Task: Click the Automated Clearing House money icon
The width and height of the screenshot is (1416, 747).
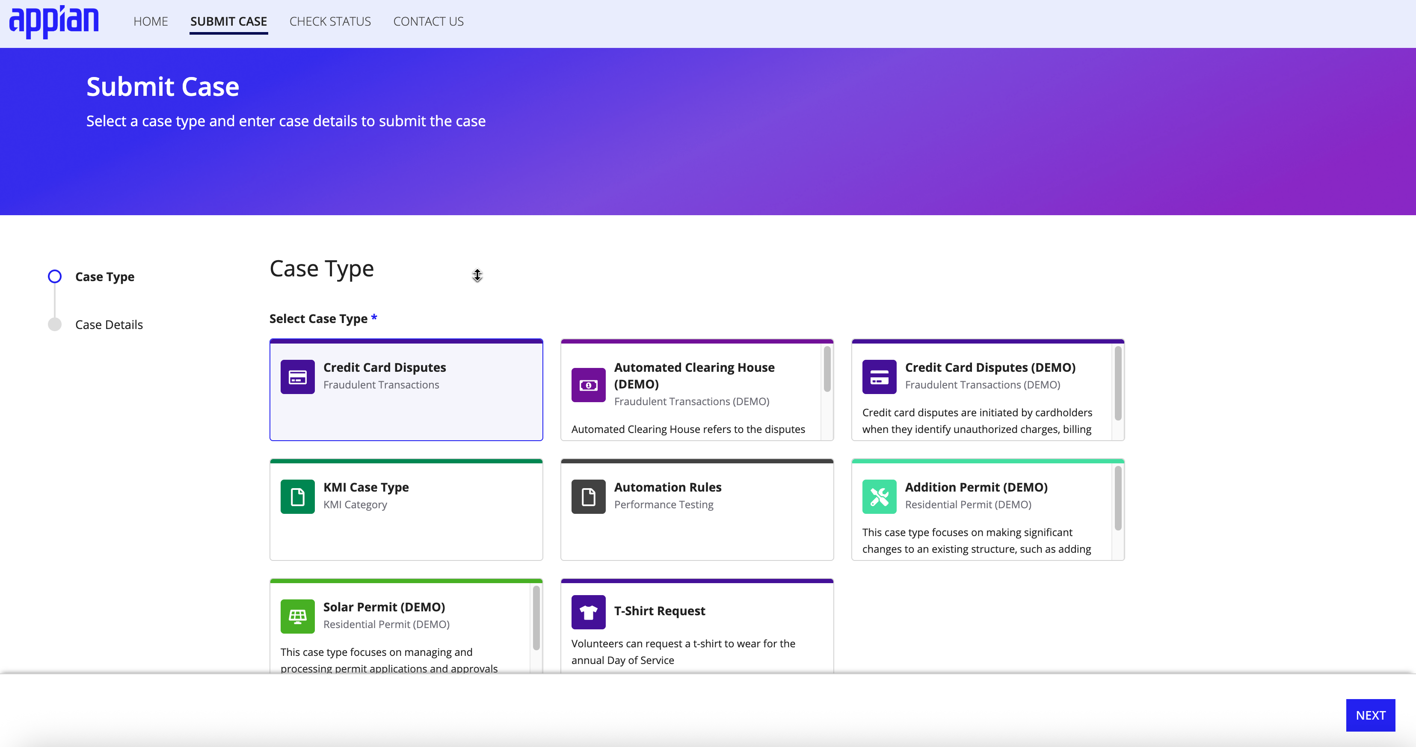Action: tap(588, 385)
